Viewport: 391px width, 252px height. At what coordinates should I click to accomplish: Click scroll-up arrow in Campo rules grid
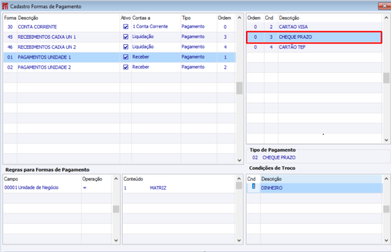coord(116,179)
